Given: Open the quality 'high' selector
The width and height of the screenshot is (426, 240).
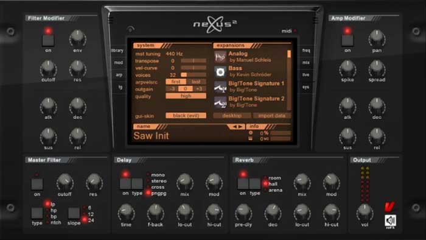Looking at the screenshot, I should pos(186,96).
